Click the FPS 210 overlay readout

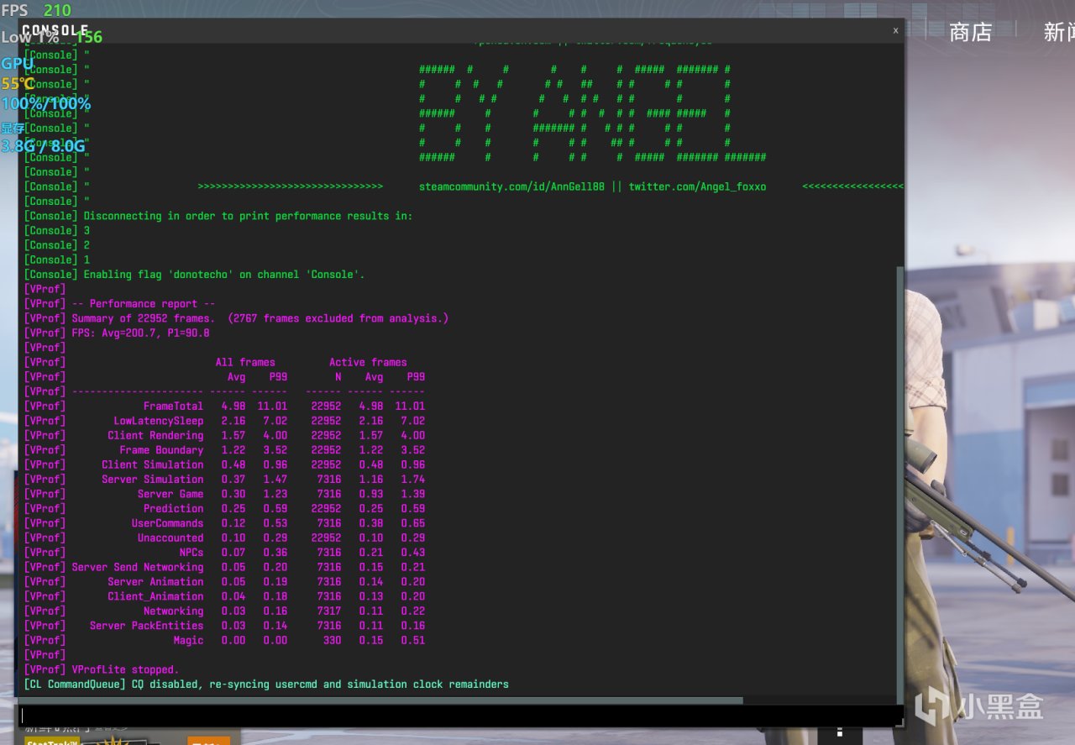[36, 11]
